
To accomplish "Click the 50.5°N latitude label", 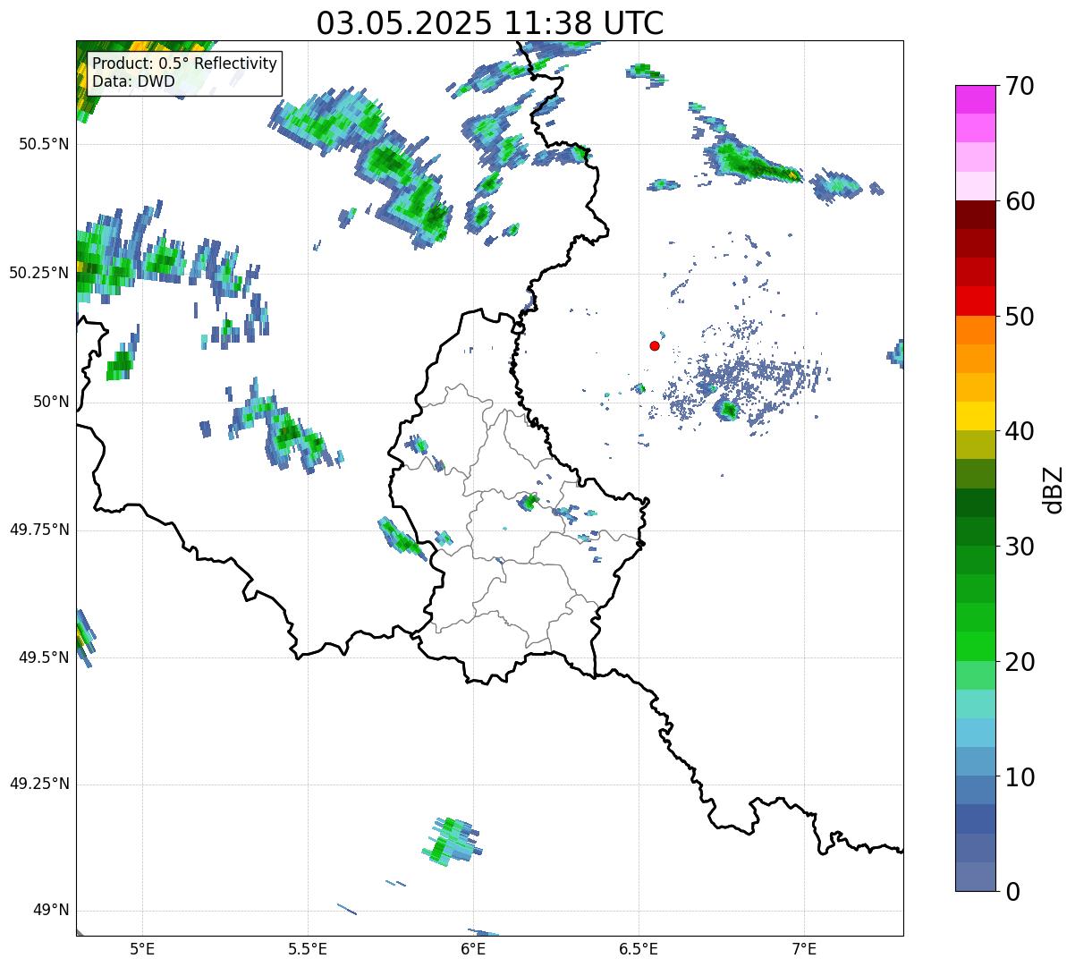I will point(43,144).
